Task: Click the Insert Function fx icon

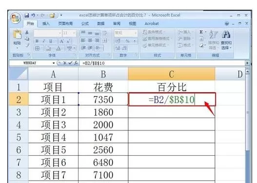Action: coord(76,63)
